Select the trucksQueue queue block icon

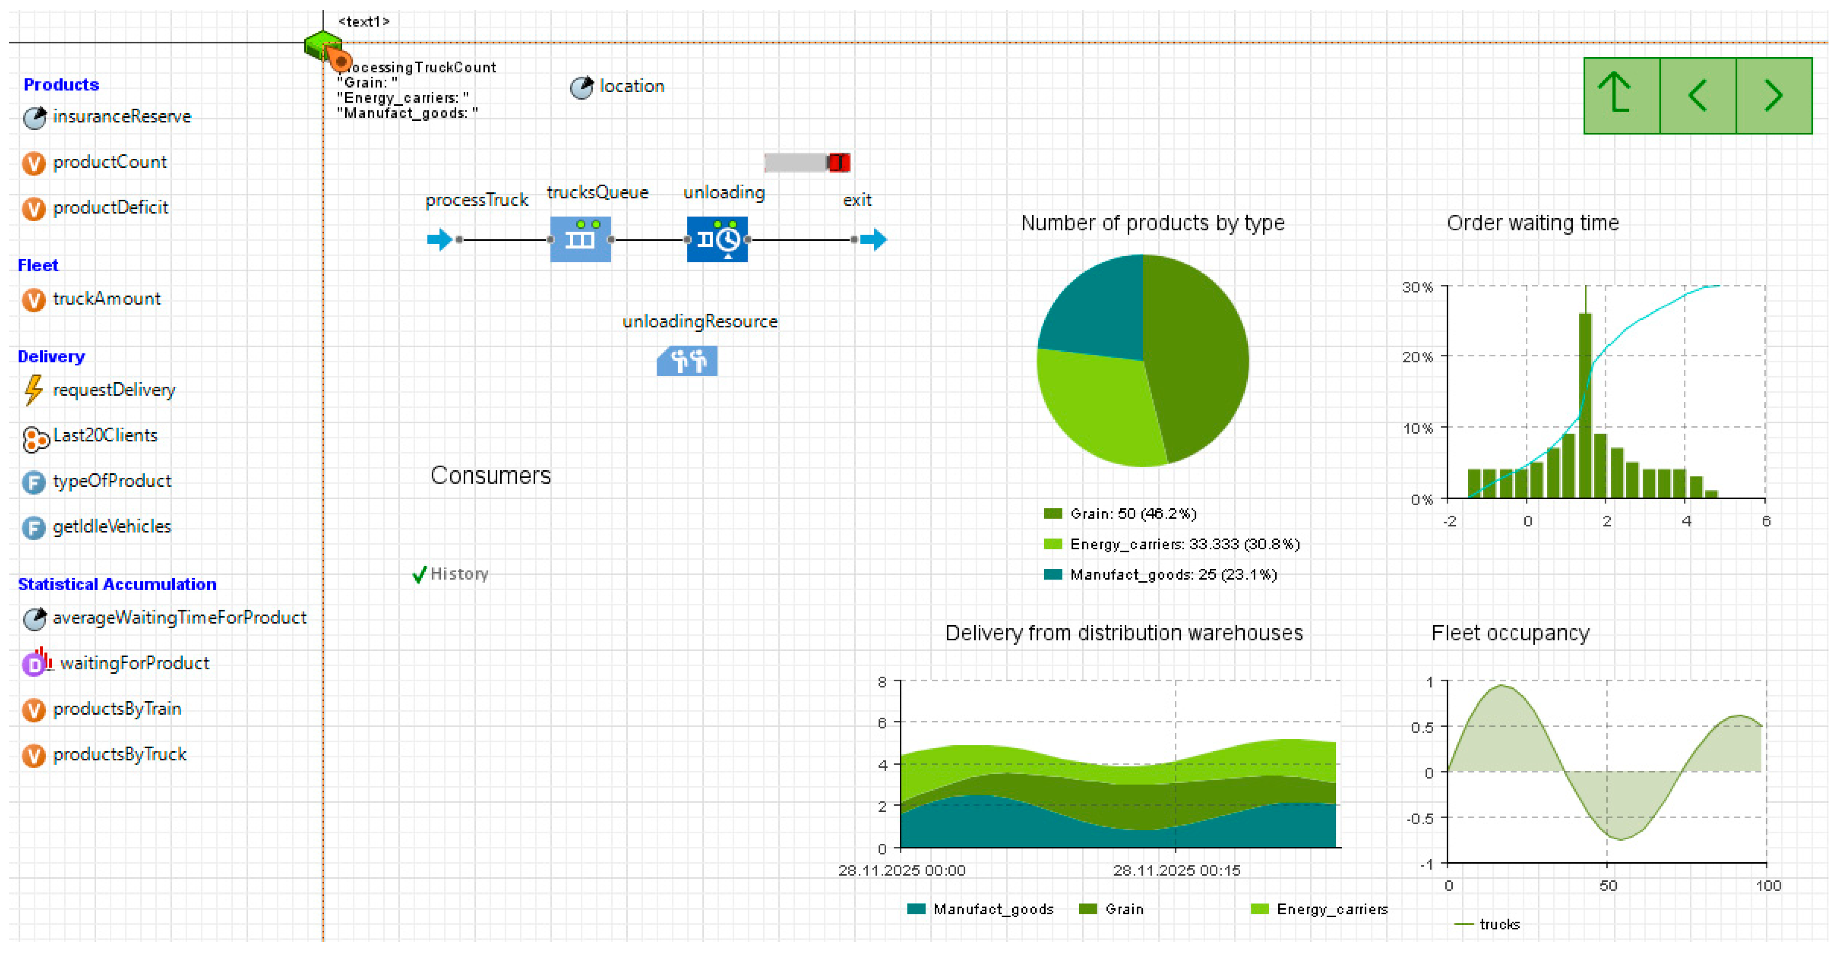580,239
